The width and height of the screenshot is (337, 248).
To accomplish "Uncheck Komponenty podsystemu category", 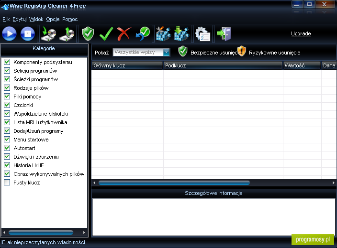I will pos(7,62).
